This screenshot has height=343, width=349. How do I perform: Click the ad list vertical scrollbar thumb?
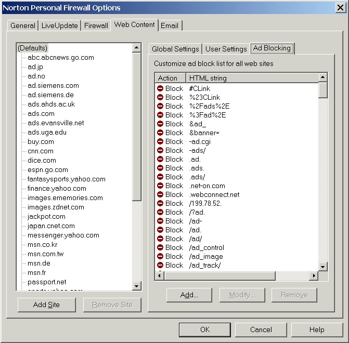322,90
